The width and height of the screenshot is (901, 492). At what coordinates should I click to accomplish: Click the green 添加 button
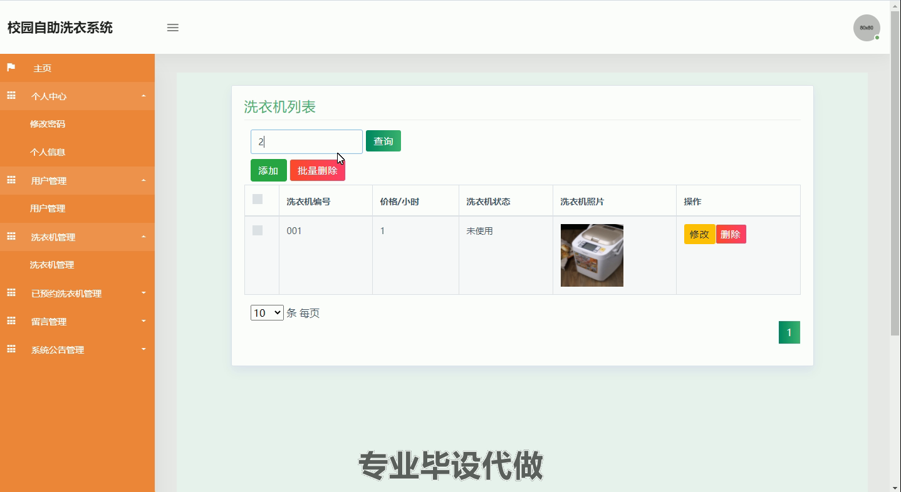tap(269, 170)
